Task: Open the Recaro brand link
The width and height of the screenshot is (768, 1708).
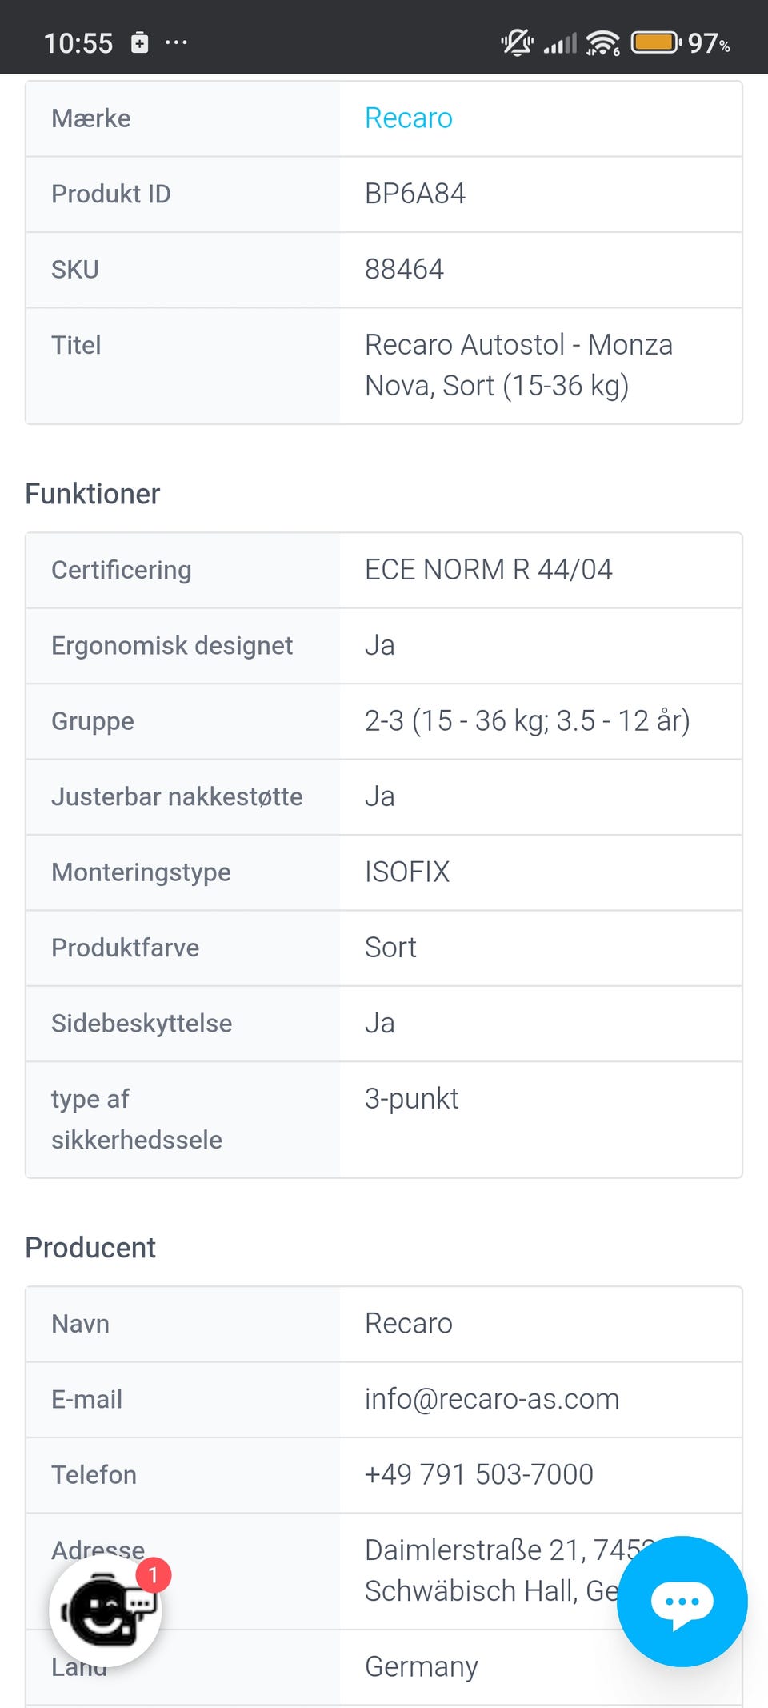Action: (x=408, y=118)
